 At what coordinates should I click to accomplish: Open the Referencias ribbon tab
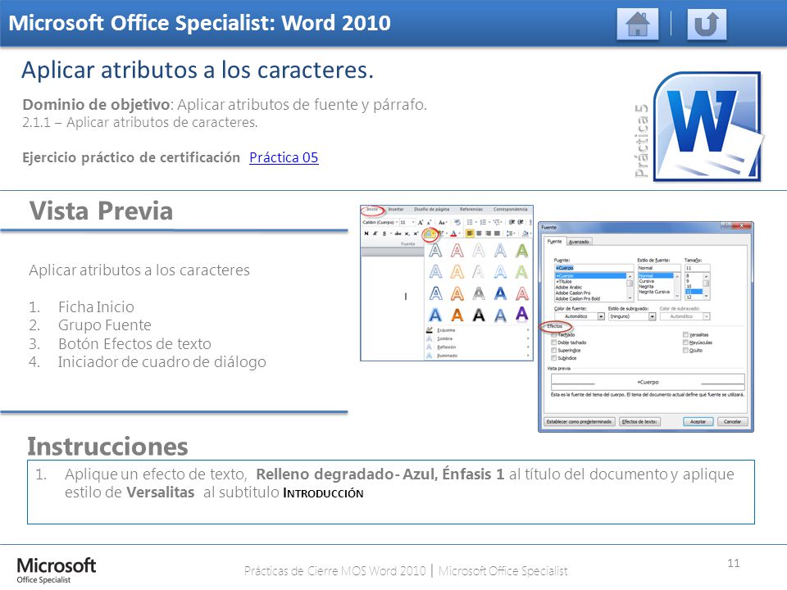(x=471, y=209)
